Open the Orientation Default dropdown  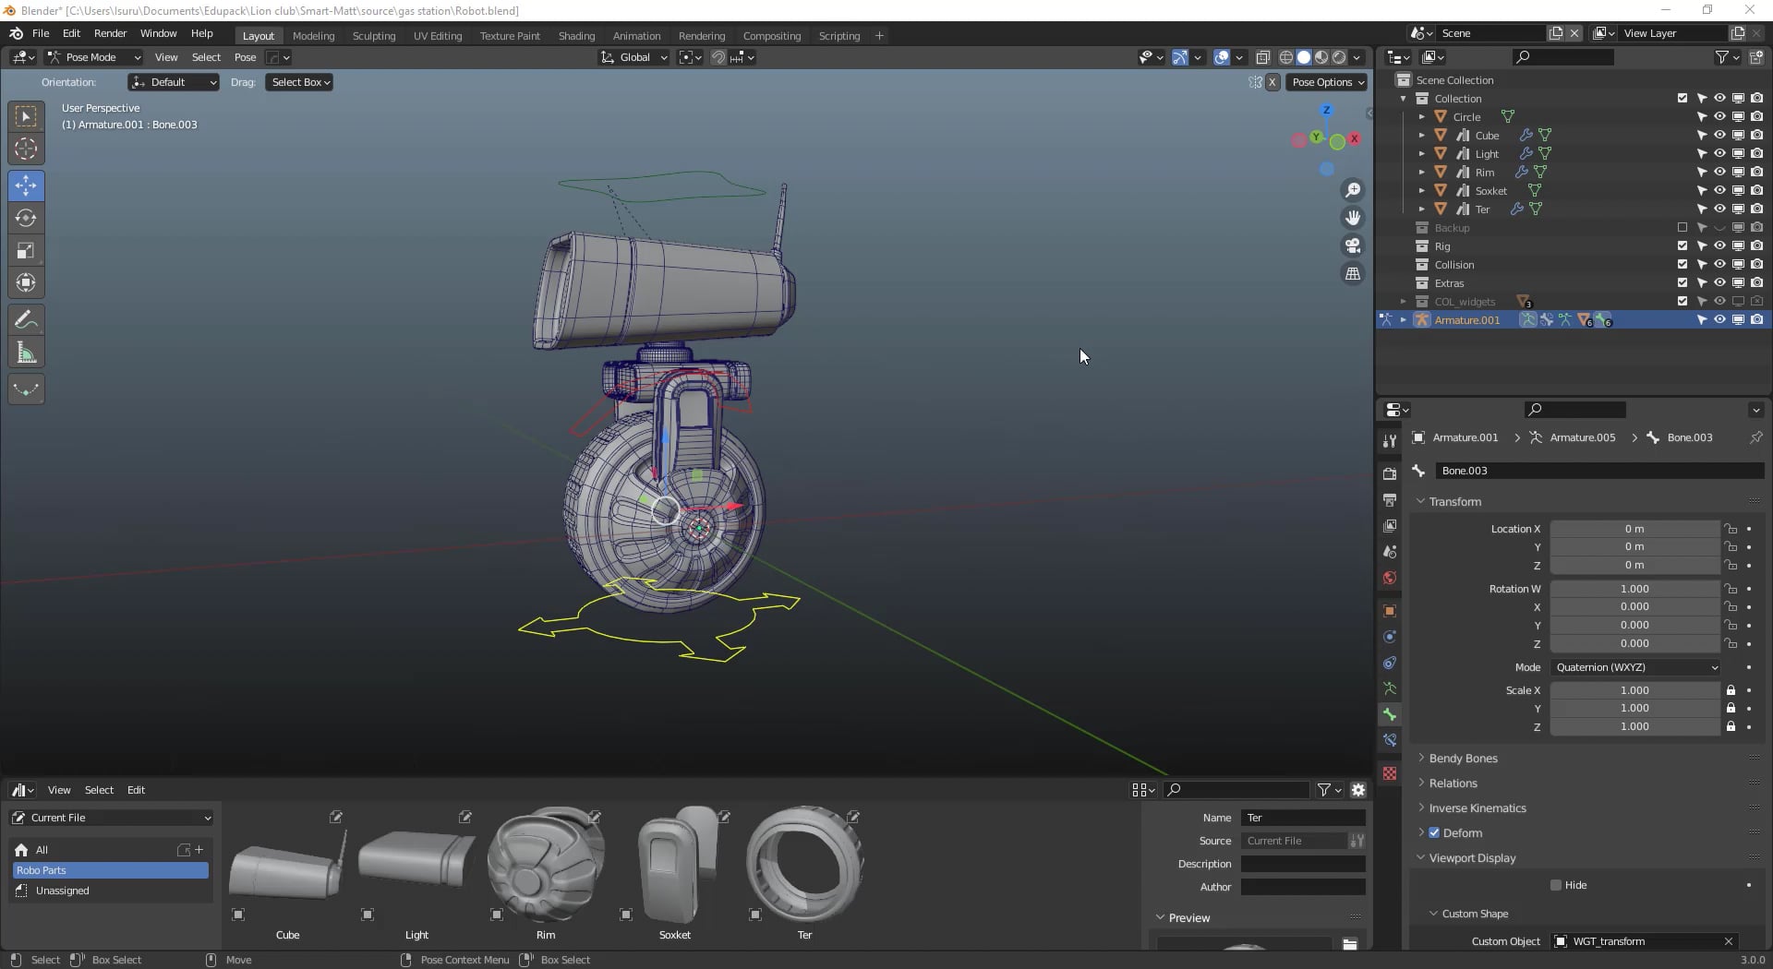point(174,82)
